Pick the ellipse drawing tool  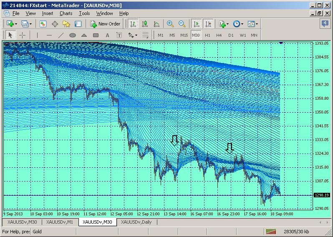(72, 35)
